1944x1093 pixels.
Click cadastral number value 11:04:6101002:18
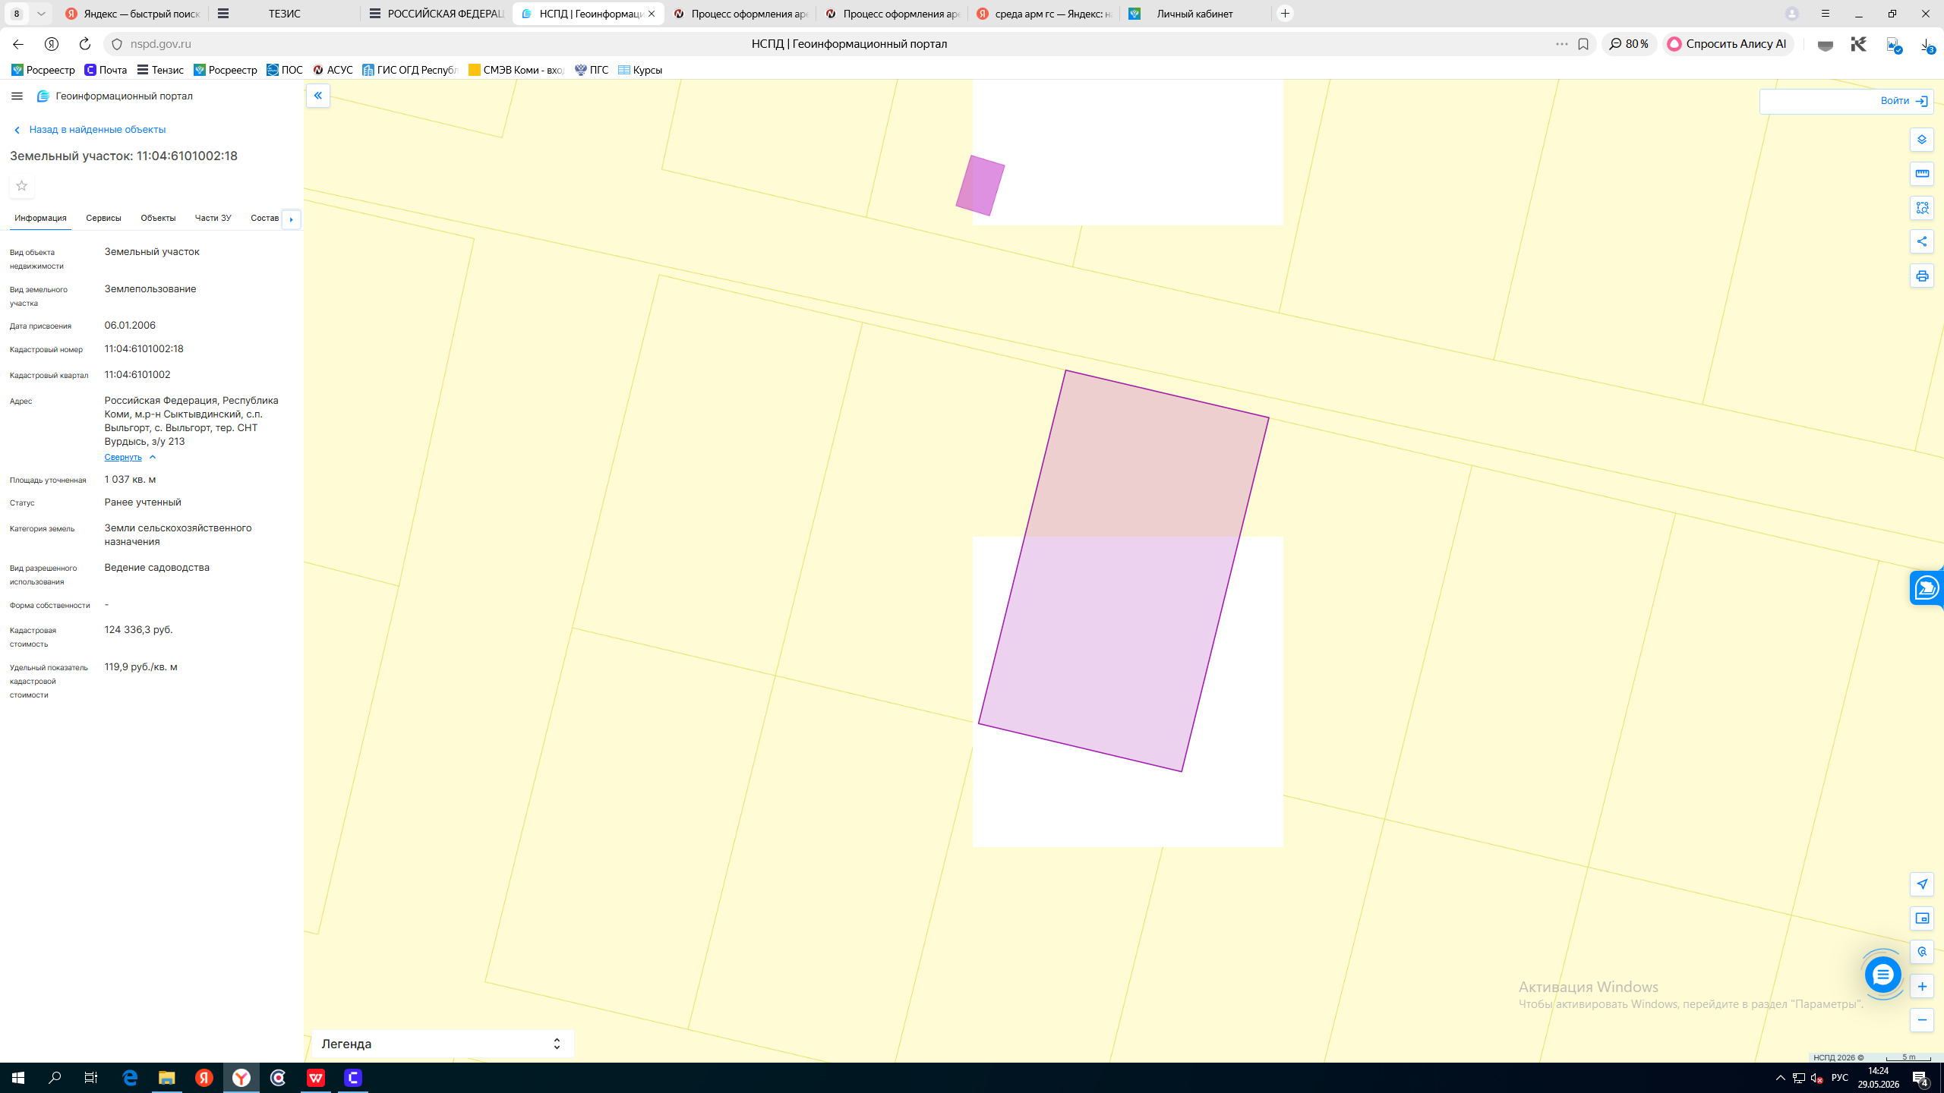144,349
